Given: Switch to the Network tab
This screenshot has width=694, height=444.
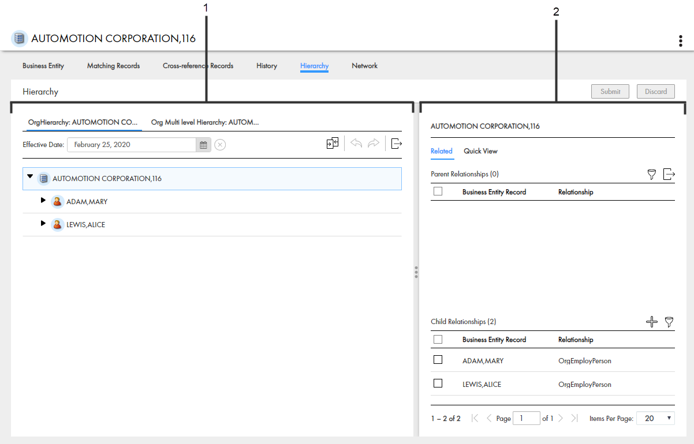Looking at the screenshot, I should (x=364, y=66).
